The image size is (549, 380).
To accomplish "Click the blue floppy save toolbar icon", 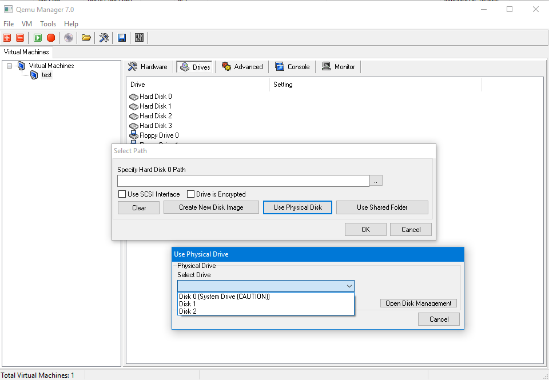I will [121, 38].
